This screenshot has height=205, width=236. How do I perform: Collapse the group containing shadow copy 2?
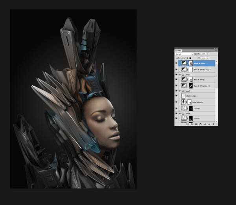click(x=180, y=91)
